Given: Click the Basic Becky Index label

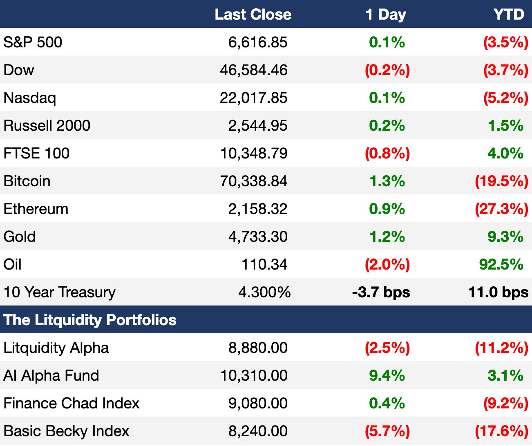Looking at the screenshot, I should pyautogui.click(x=66, y=431).
